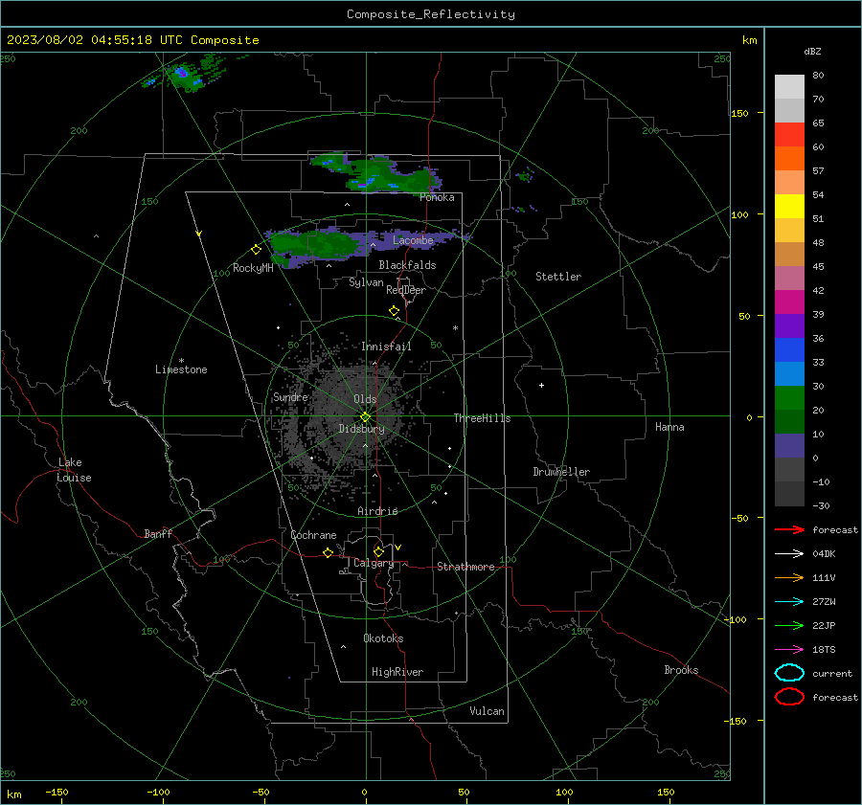
Task: Click the orange 57–60 dBZ swatch
Action: coord(789,159)
